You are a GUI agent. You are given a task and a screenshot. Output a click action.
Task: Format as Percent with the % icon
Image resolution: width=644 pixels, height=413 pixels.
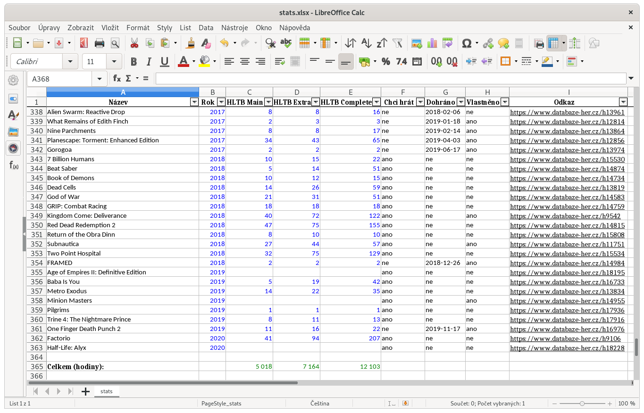tap(386, 61)
